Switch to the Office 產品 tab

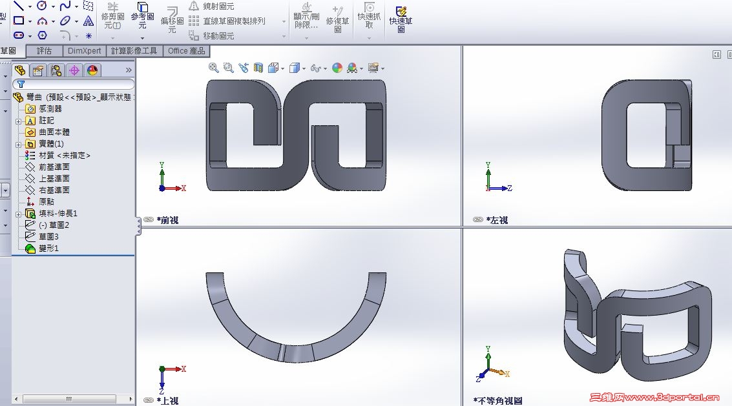186,51
